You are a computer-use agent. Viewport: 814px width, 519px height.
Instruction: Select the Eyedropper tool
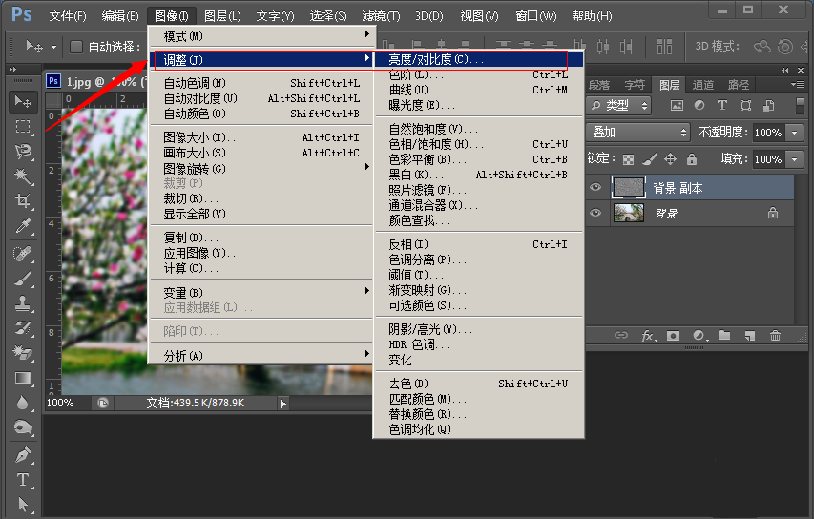click(x=23, y=226)
